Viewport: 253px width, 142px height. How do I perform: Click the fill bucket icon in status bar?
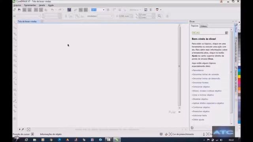[x=166, y=134]
